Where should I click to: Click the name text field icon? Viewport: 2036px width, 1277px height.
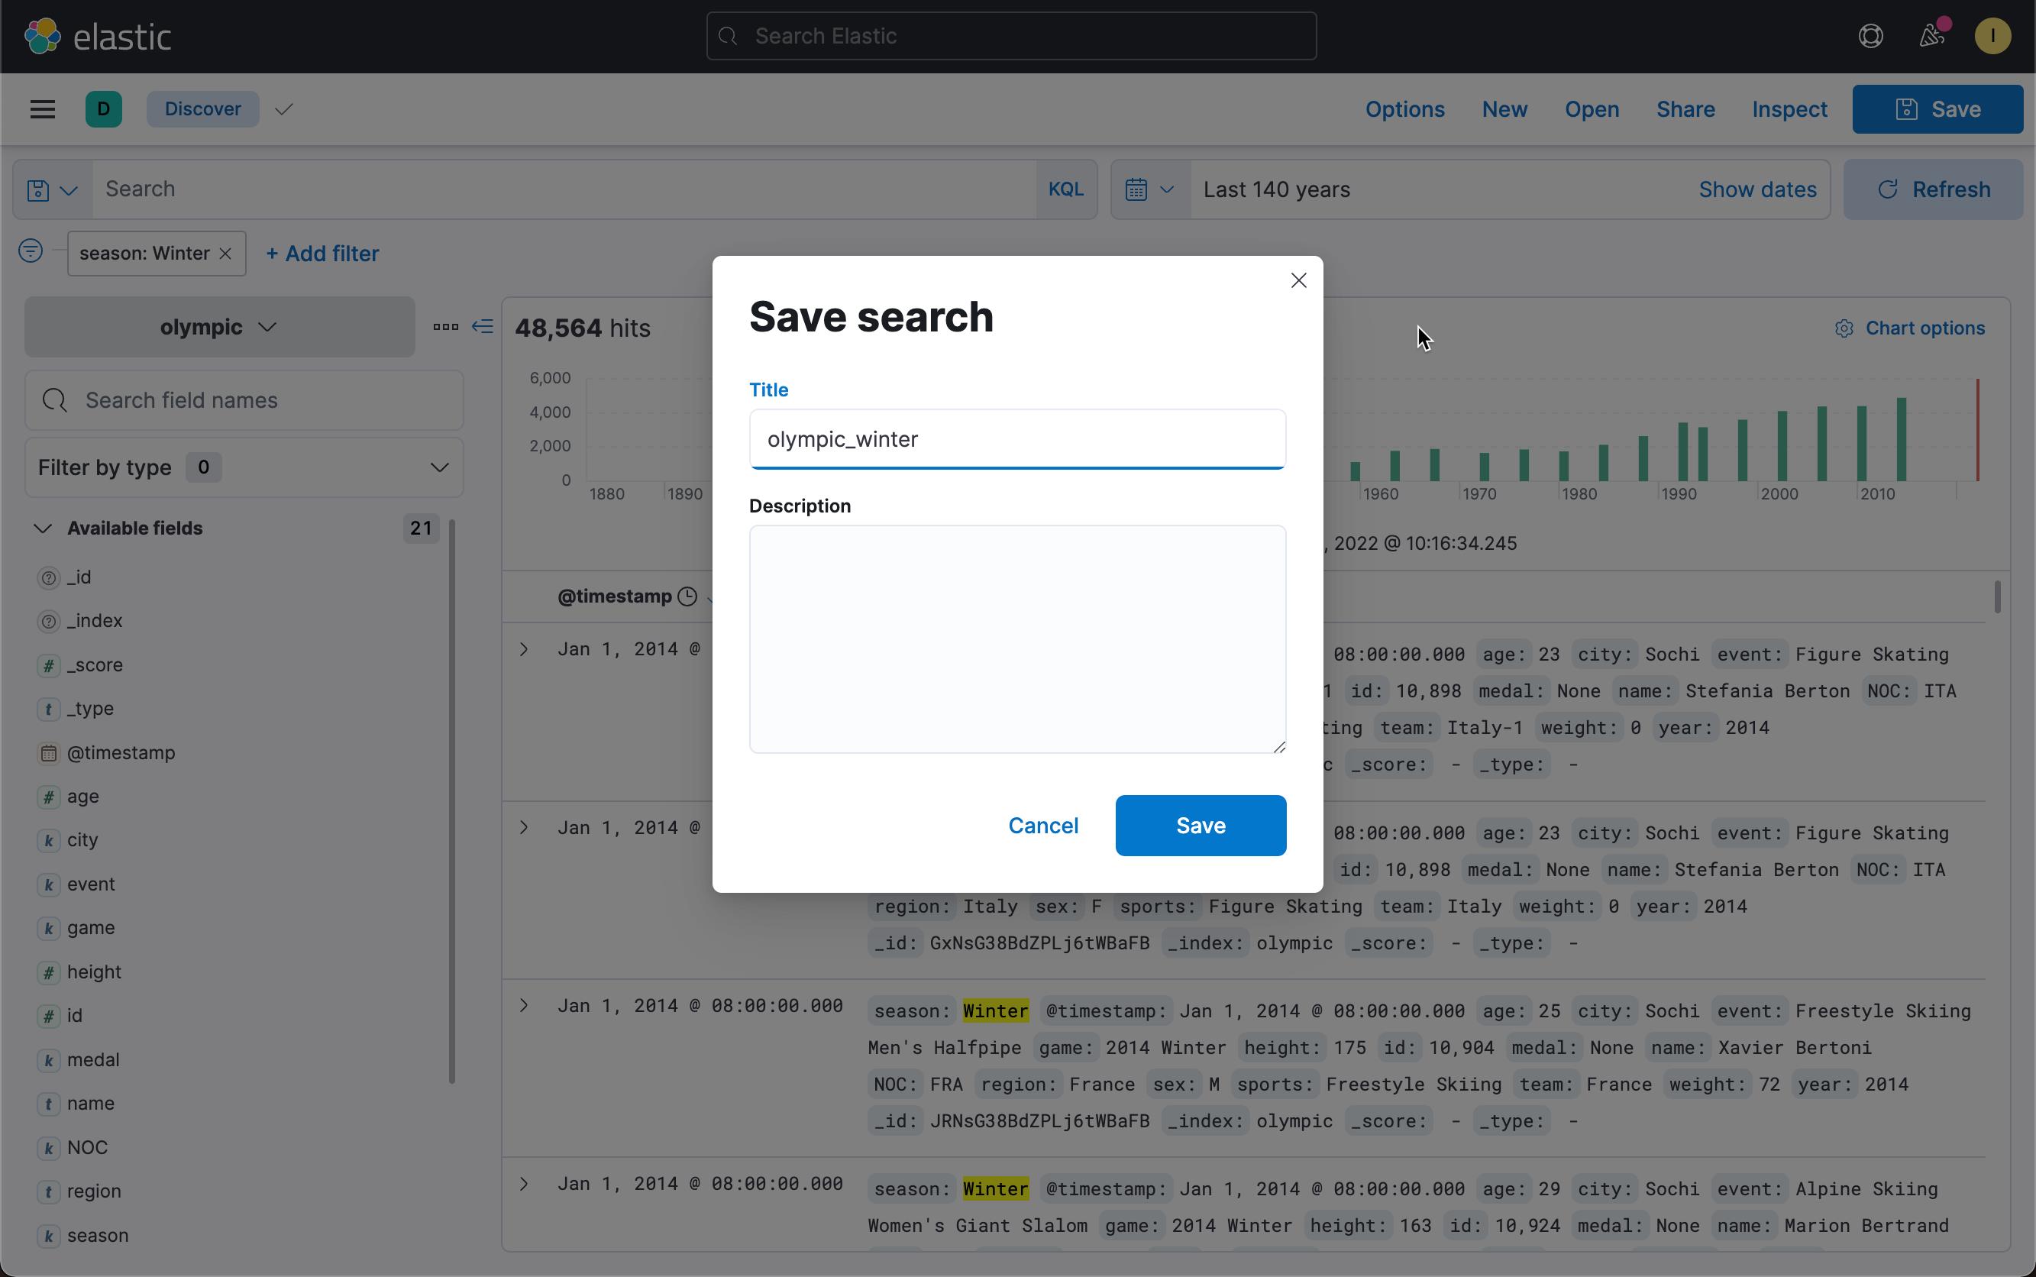point(49,1104)
